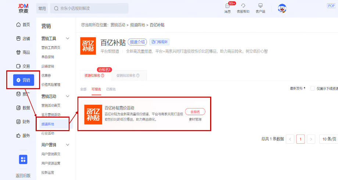This screenshot has height=180, width=338.
Task: Select the 全部 filter tab
Action: click(83, 89)
